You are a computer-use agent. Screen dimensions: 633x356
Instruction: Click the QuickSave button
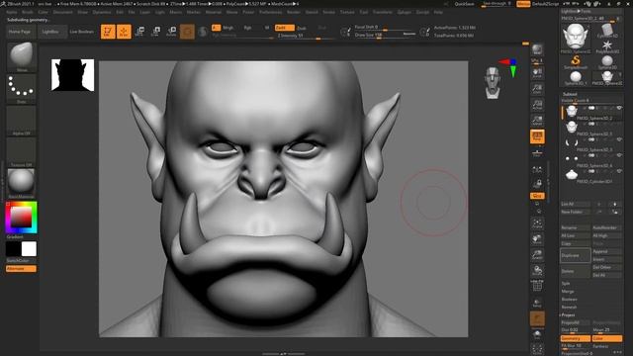[x=464, y=4]
